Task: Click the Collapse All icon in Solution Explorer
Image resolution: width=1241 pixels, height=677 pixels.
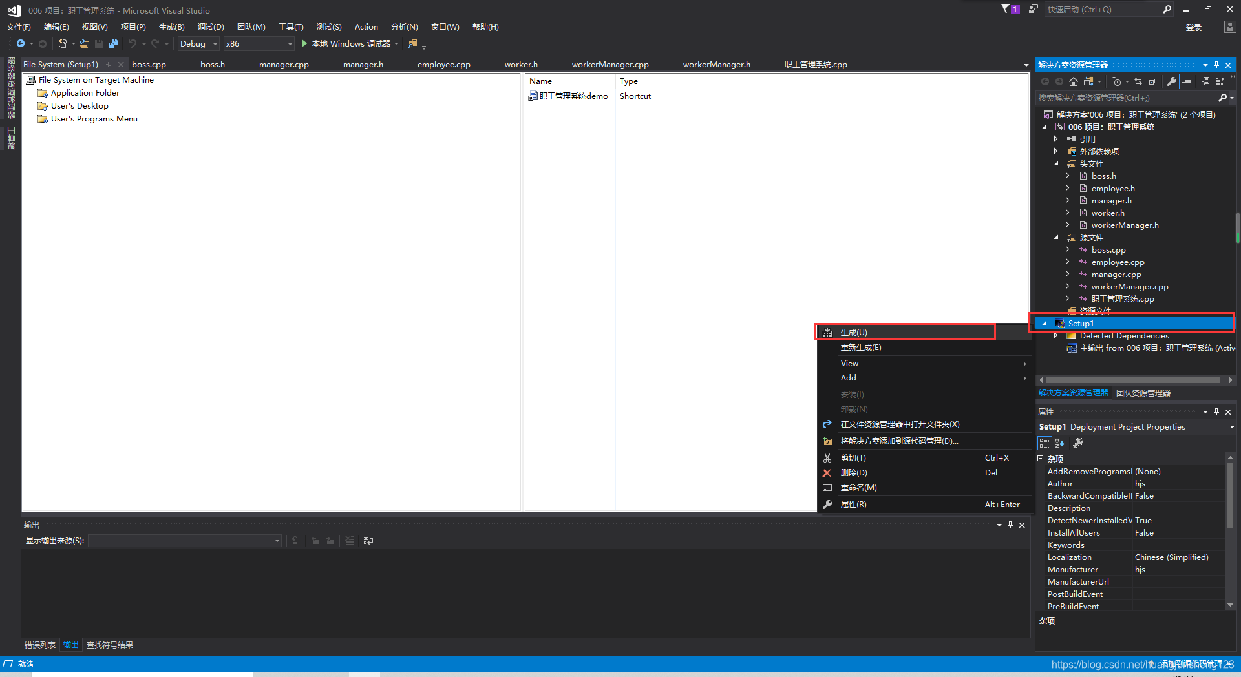Action: coord(1152,81)
